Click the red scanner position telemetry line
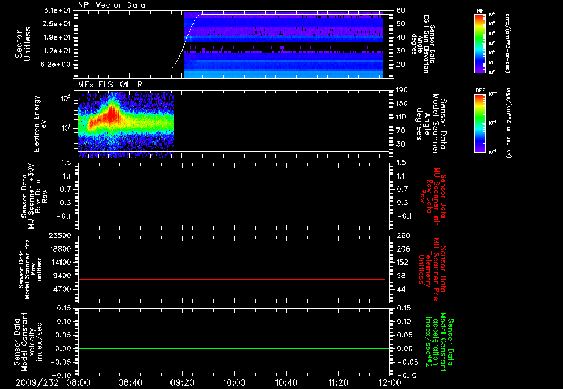The image size is (563, 389). click(231, 279)
